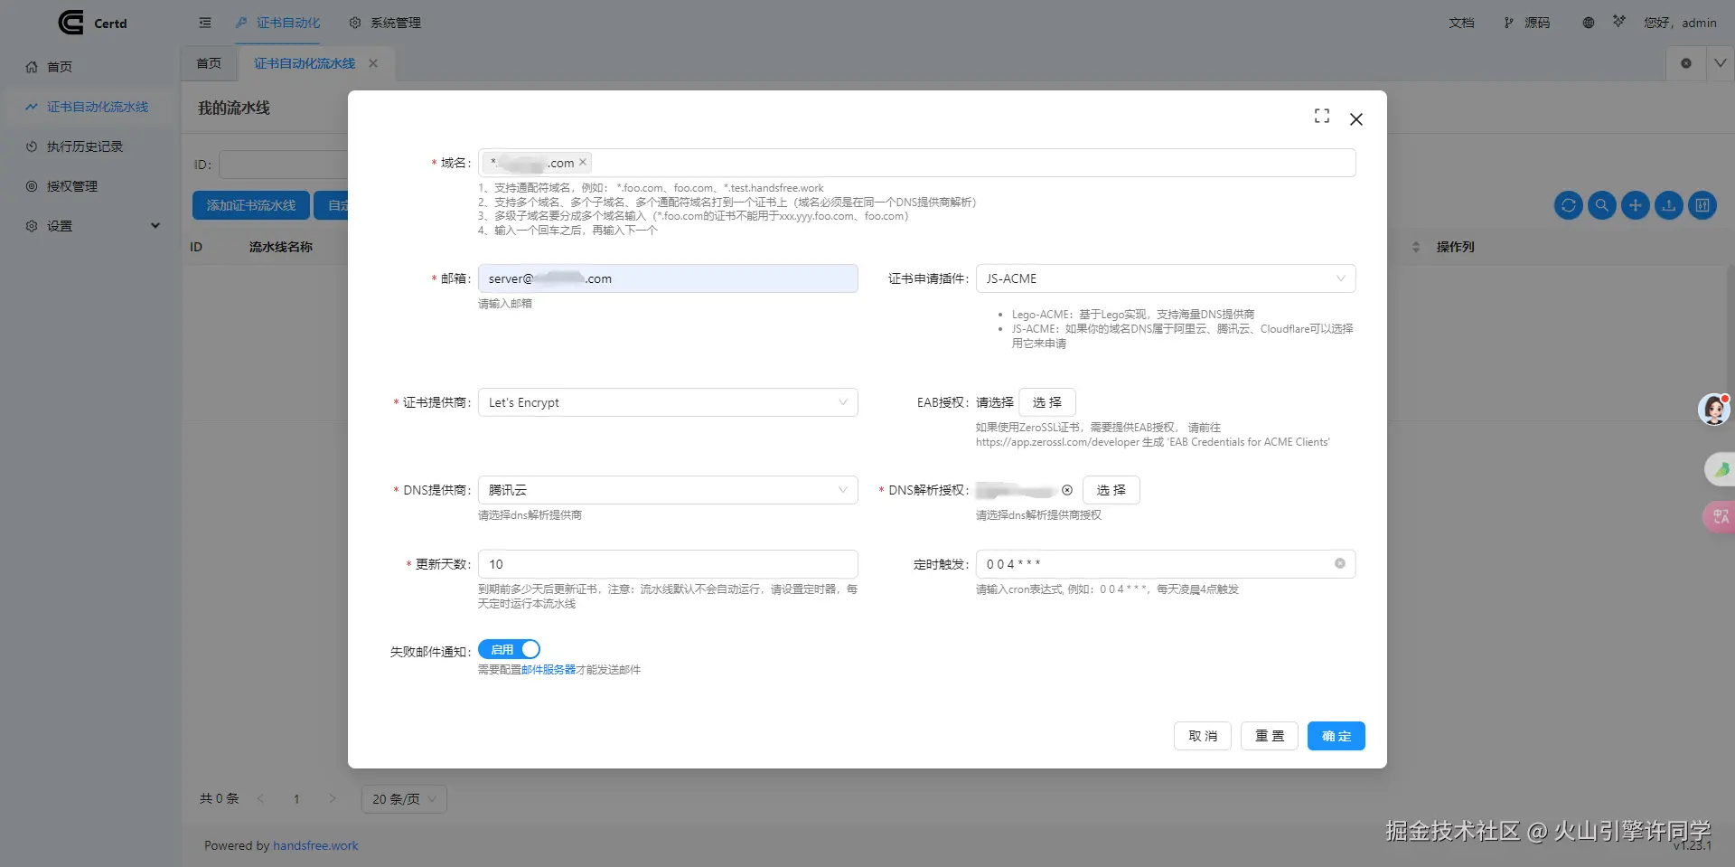Open the handsfree.work footer link
The height and width of the screenshot is (867, 1735).
point(315,846)
